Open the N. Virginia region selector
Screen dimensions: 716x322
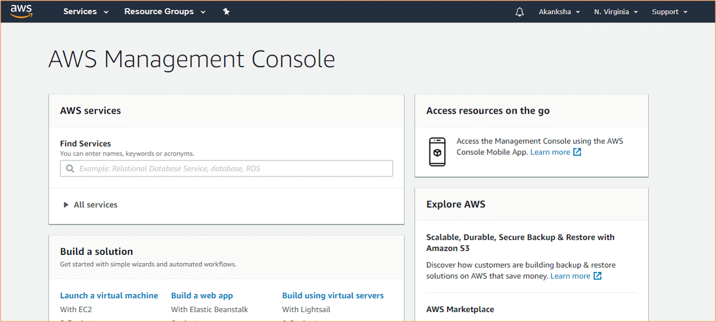pyautogui.click(x=616, y=12)
